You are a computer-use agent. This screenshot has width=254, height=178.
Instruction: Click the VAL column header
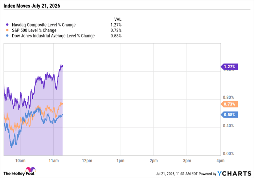pyautogui.click(x=118, y=19)
